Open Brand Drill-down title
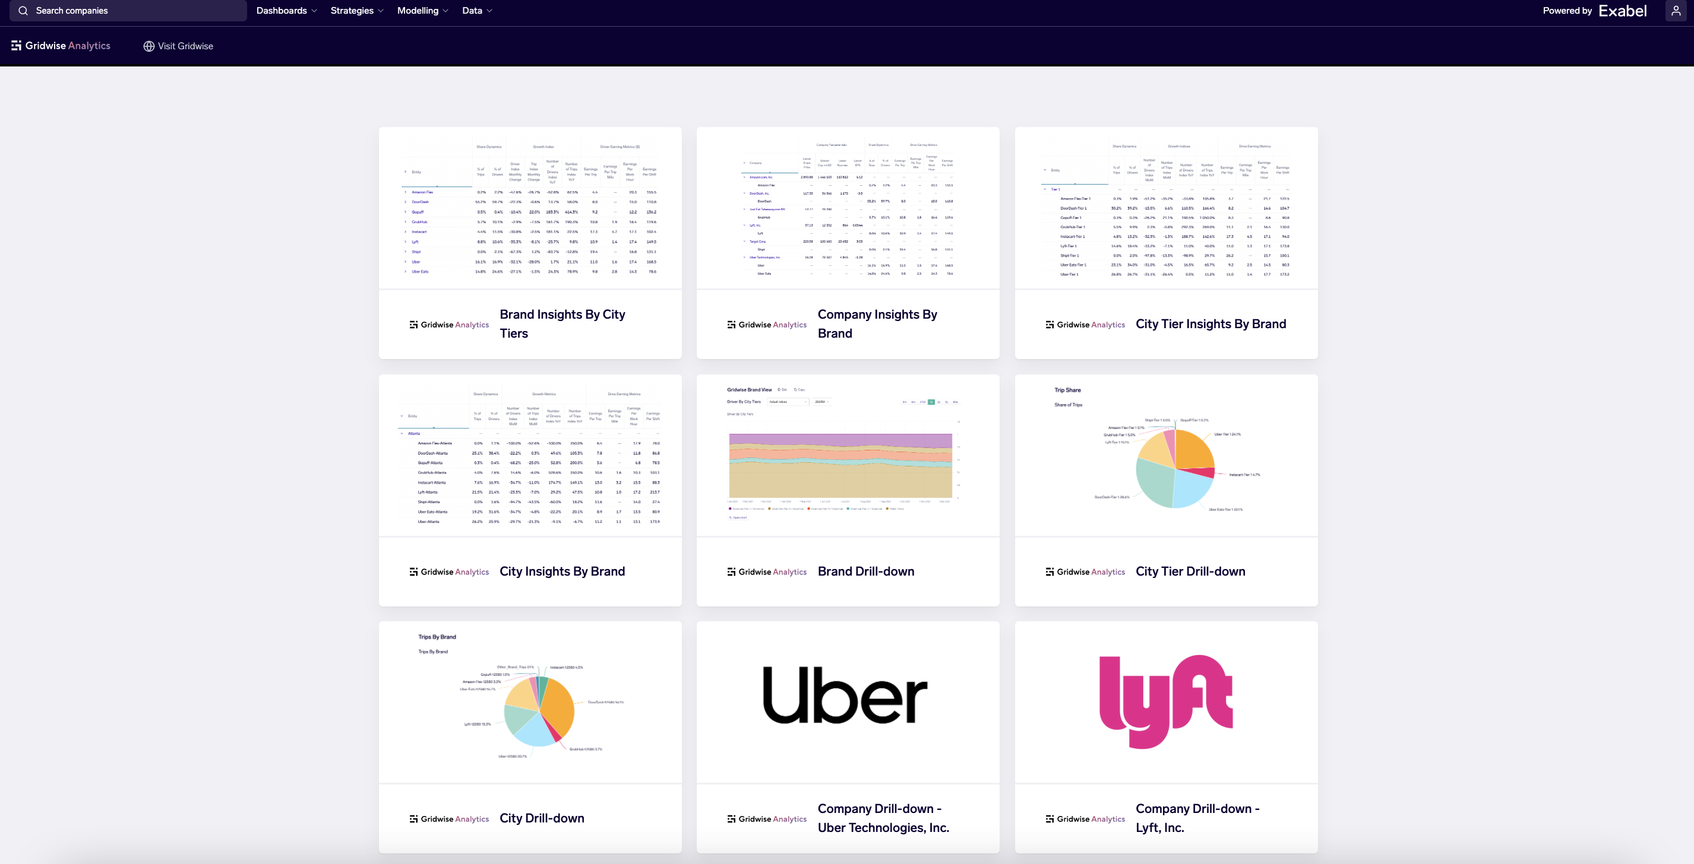1694x864 pixels. pyautogui.click(x=866, y=571)
